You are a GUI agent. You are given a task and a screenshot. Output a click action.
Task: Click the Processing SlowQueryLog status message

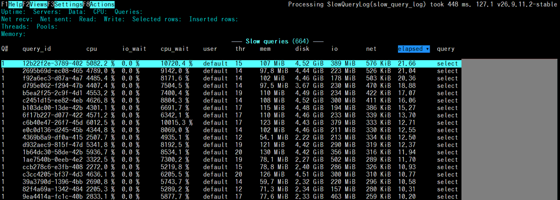423,5
